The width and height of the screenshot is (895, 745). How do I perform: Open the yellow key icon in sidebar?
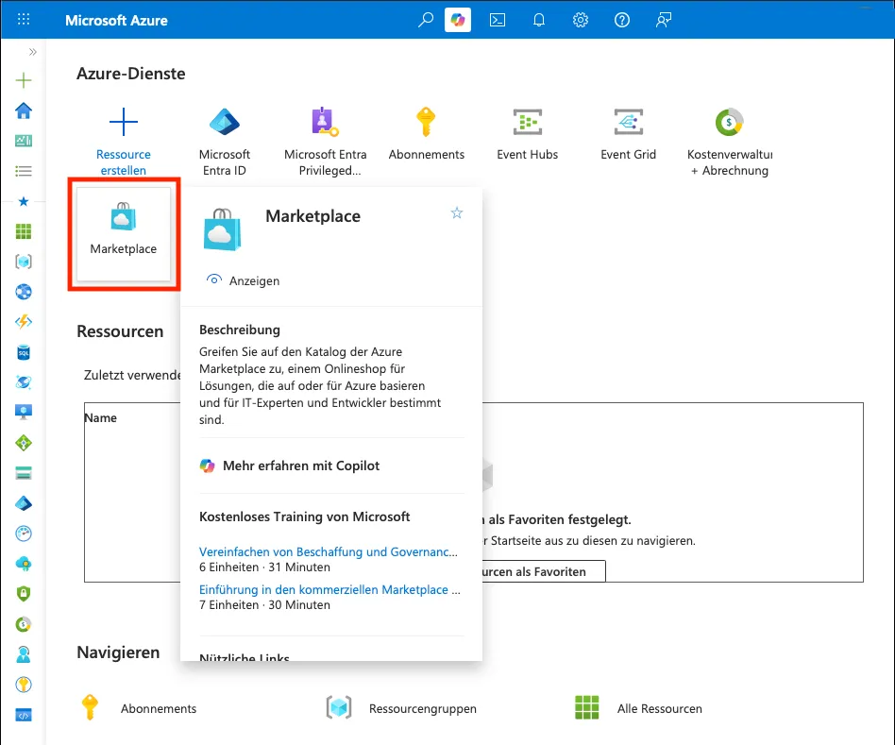pos(24,685)
